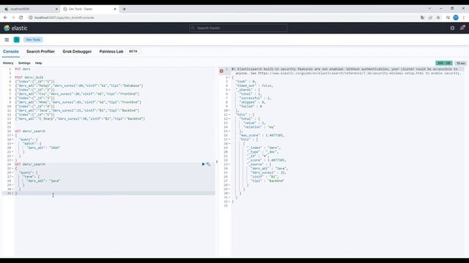Focus the Search Elastic field

tap(238, 28)
